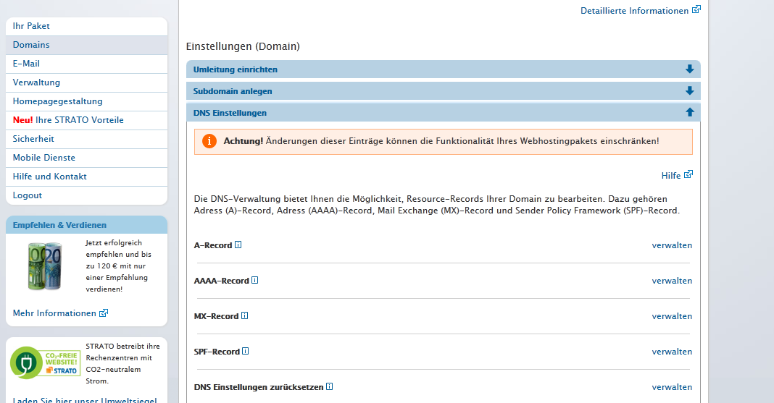The height and width of the screenshot is (403, 774).
Task: Click the Jetzt erfolgreich empfehlen text
Action: (118, 266)
